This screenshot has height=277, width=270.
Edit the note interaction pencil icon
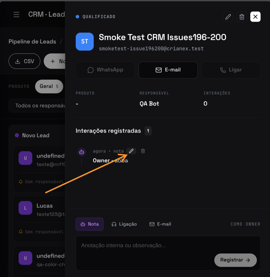click(x=131, y=151)
